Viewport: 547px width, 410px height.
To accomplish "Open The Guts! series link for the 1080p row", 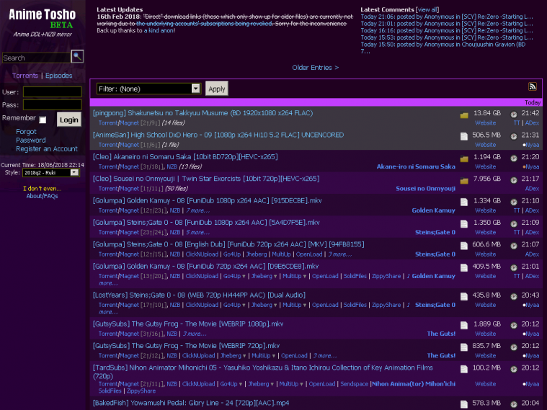I will (x=441, y=334).
